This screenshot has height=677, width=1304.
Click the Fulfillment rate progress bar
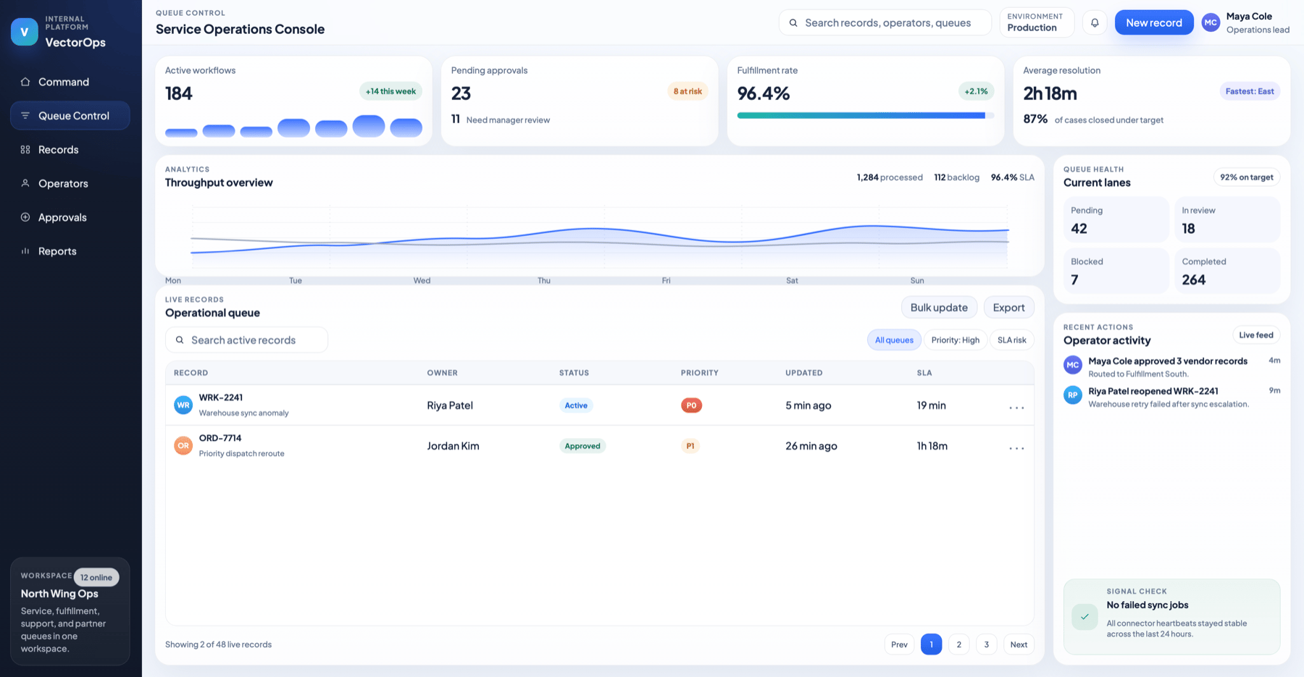[865, 115]
